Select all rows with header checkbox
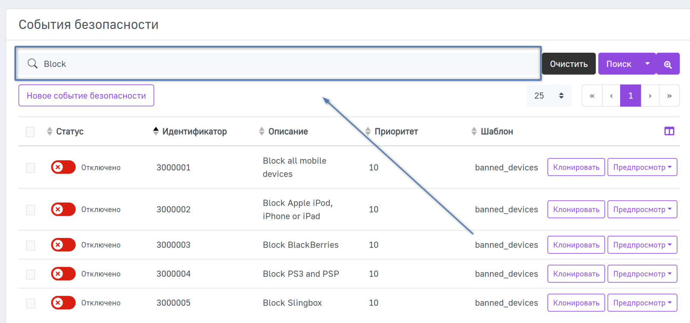Image resolution: width=690 pixels, height=323 pixels. coord(30,132)
